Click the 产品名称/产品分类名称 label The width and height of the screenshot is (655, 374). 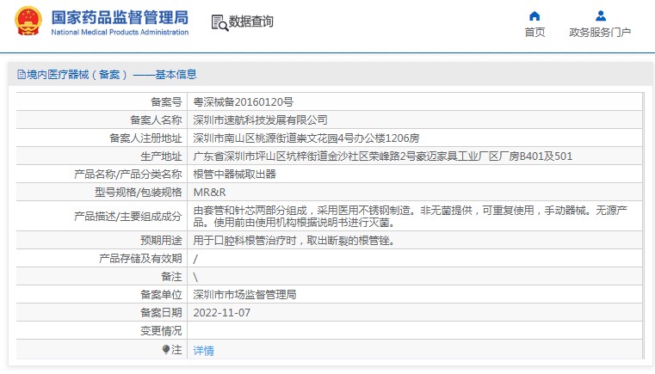(128, 174)
